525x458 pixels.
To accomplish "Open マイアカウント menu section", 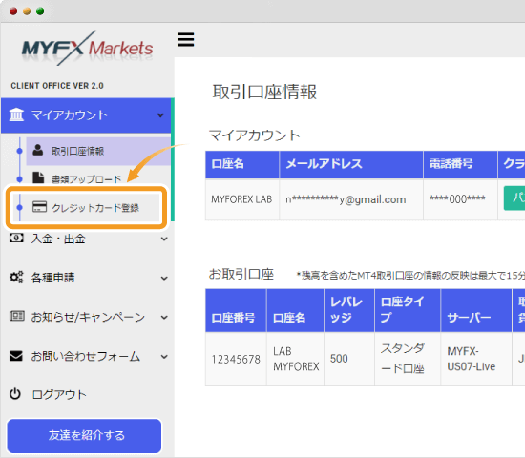I will [86, 115].
